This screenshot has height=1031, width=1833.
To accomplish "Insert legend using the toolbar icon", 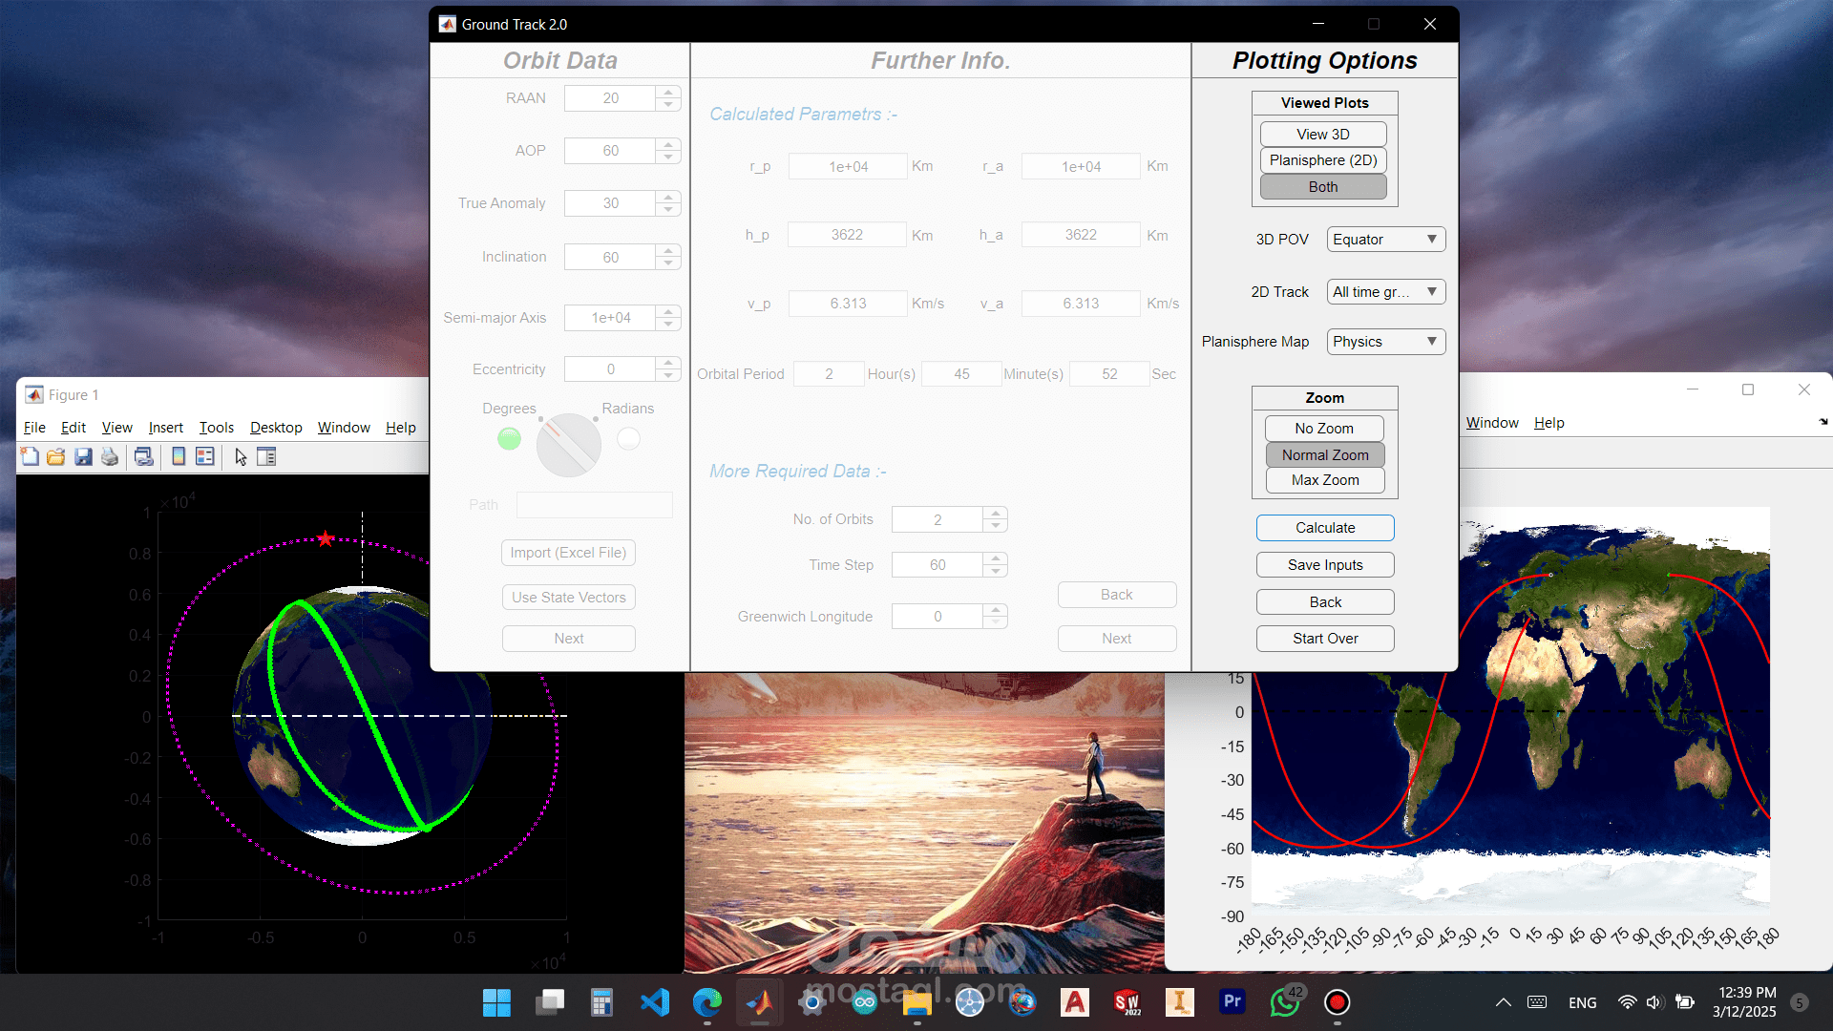I will tap(205, 457).
